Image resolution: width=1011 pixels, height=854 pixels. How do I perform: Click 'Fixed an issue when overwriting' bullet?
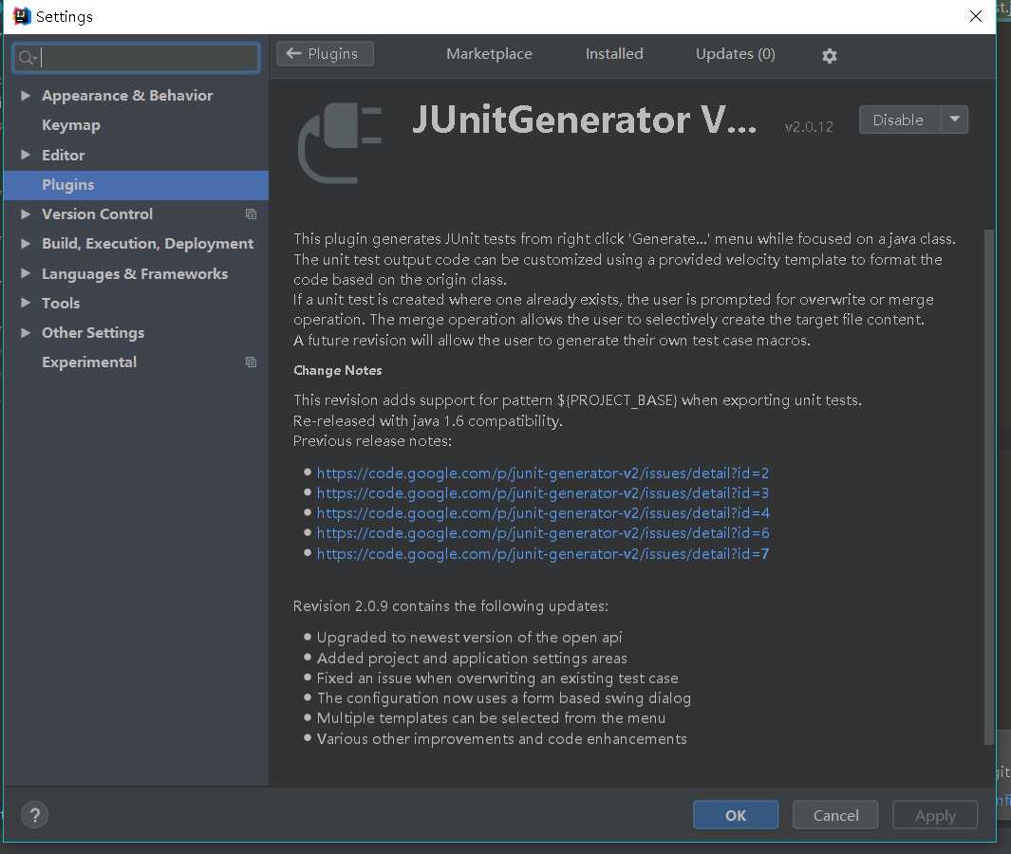click(497, 678)
